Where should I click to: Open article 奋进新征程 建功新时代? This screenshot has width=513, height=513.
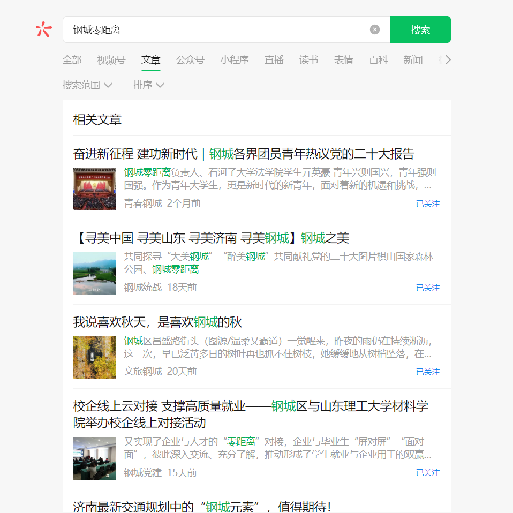244,154
